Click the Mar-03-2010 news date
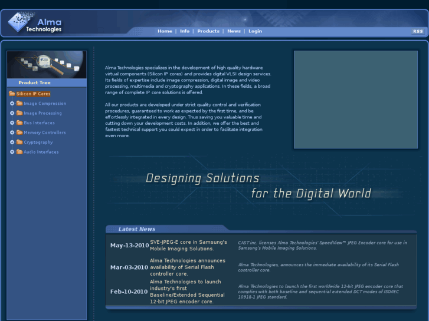Image resolution: width=429 pixels, height=321 pixels. pos(129,267)
